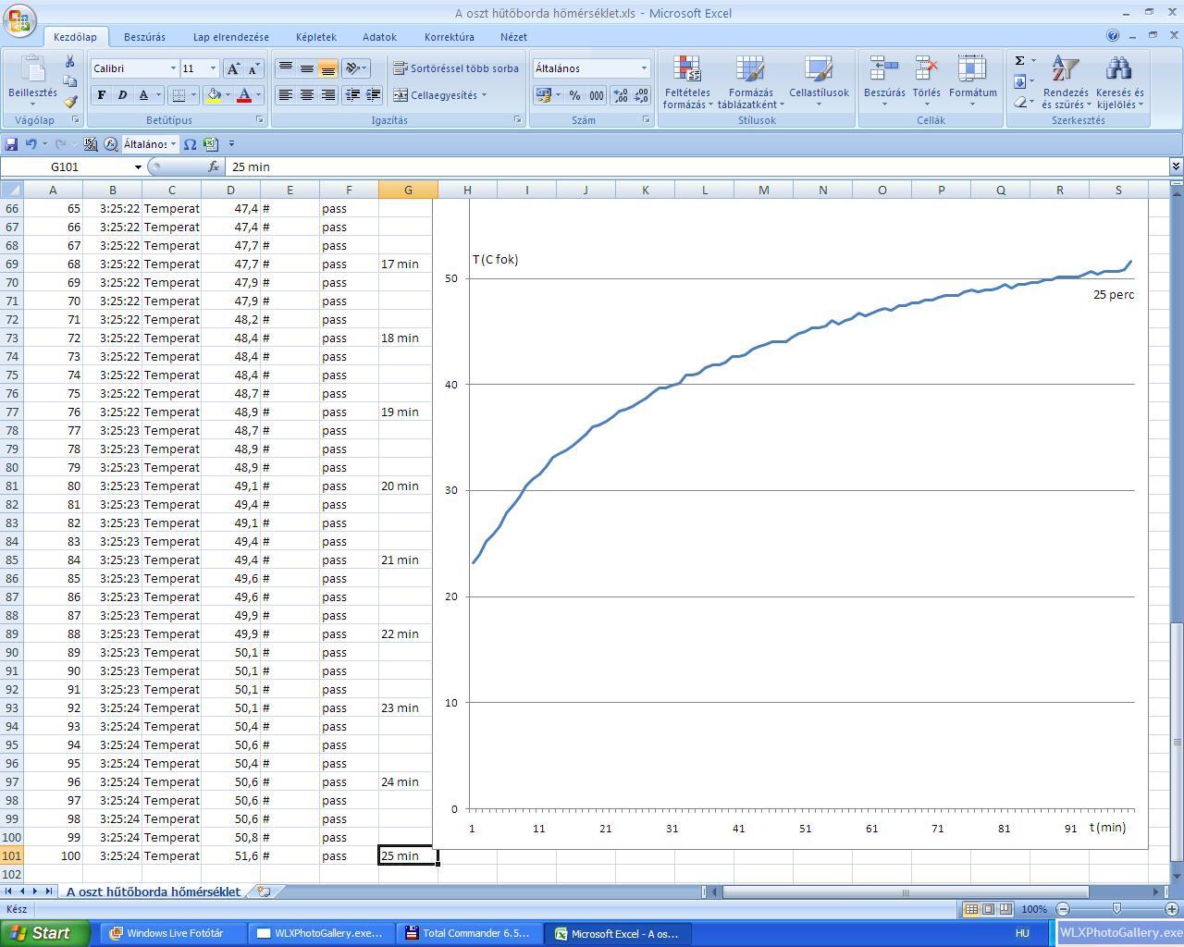Screen dimensions: 1184x947
Task: Open Customize Quick Access Toolbar dropdown
Action: [231, 143]
